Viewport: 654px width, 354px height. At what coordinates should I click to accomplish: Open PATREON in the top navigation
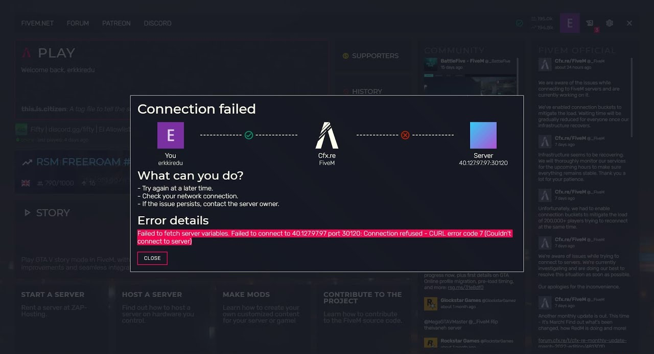[116, 23]
